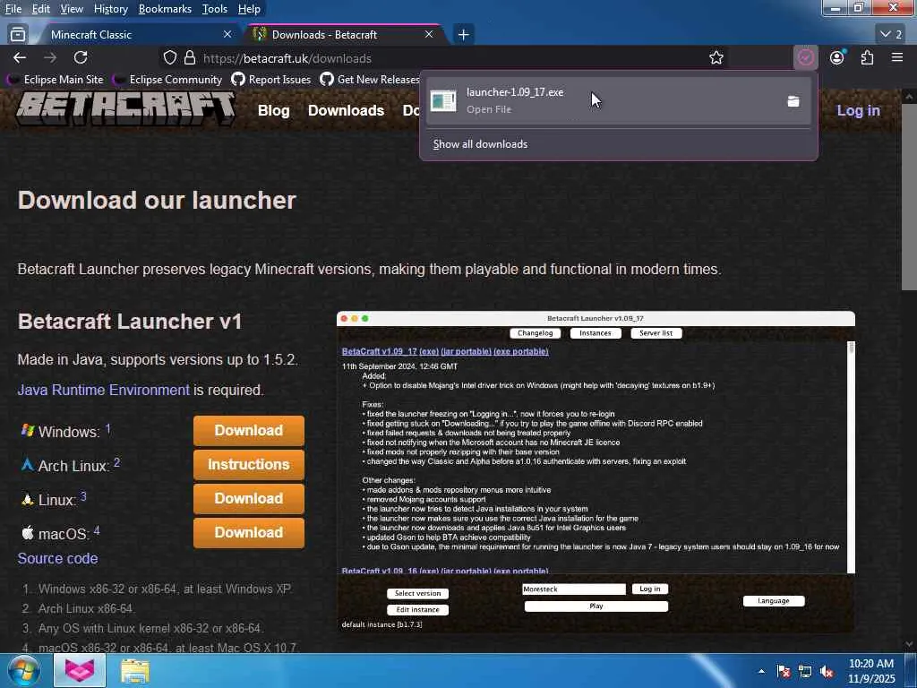Viewport: 917px width, 688px height.
Task: Click the padlock site security icon
Action: (190, 57)
